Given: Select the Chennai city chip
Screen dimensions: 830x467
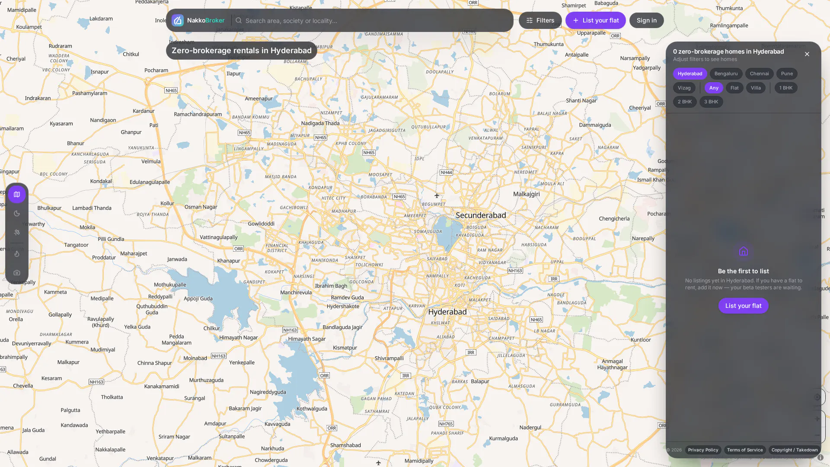Looking at the screenshot, I should pyautogui.click(x=760, y=74).
